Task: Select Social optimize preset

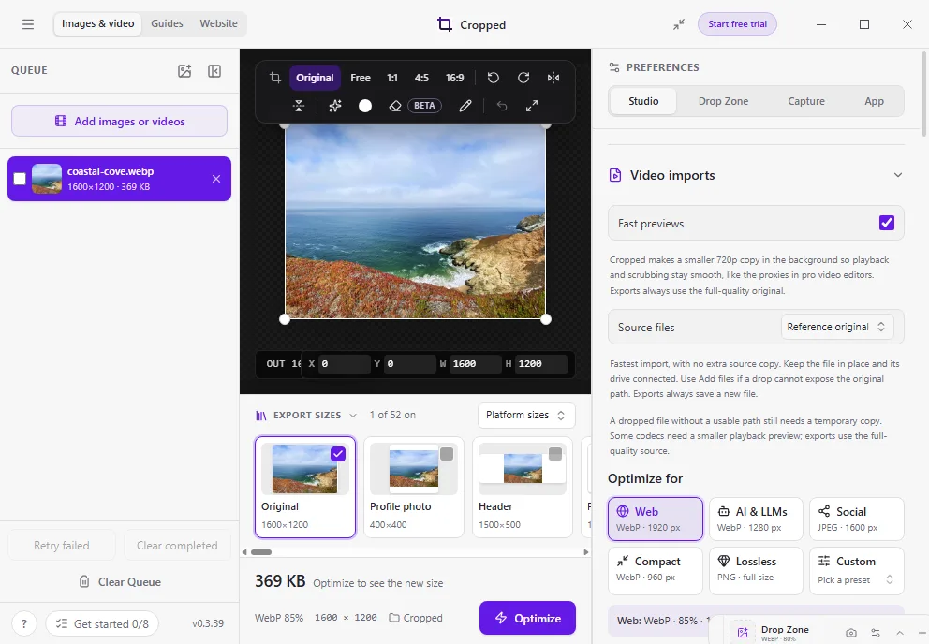Action: (x=857, y=519)
